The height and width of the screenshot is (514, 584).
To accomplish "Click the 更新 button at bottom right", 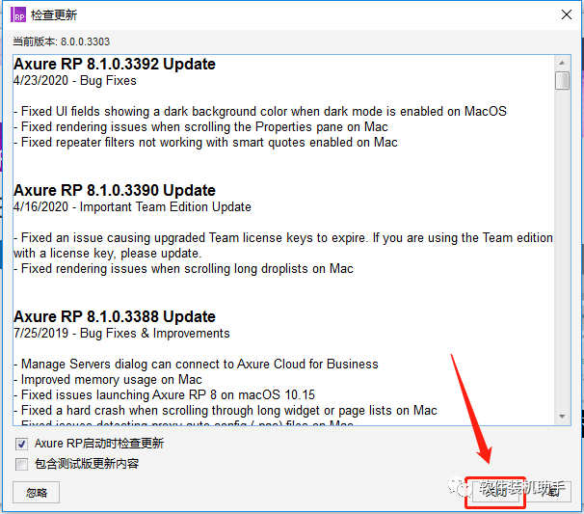I will (x=548, y=492).
